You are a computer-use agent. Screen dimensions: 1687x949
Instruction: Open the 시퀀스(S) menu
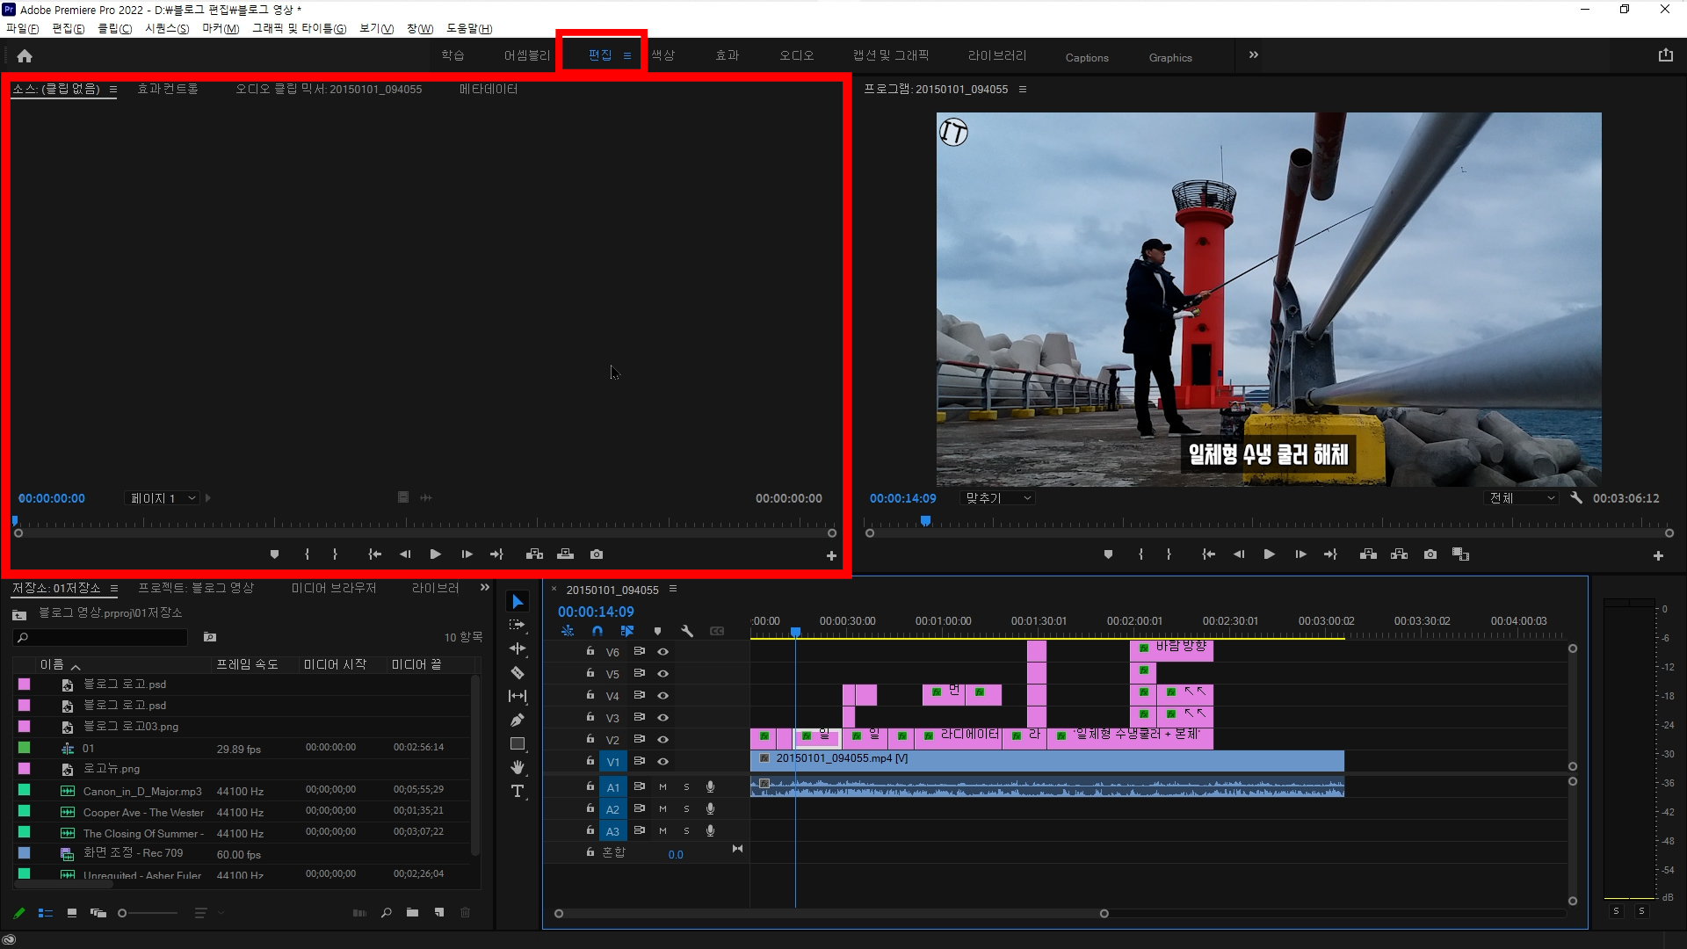point(167,28)
